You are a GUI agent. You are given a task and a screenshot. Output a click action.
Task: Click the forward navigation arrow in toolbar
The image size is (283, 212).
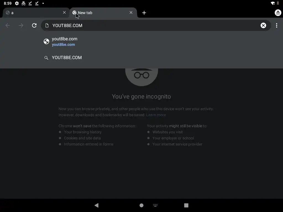pyautogui.click(x=21, y=25)
